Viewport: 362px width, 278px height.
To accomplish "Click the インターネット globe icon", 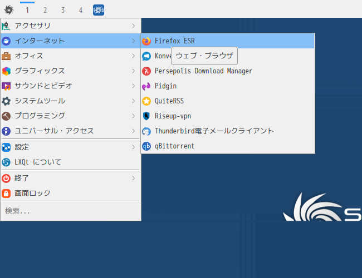I will click(x=6, y=41).
